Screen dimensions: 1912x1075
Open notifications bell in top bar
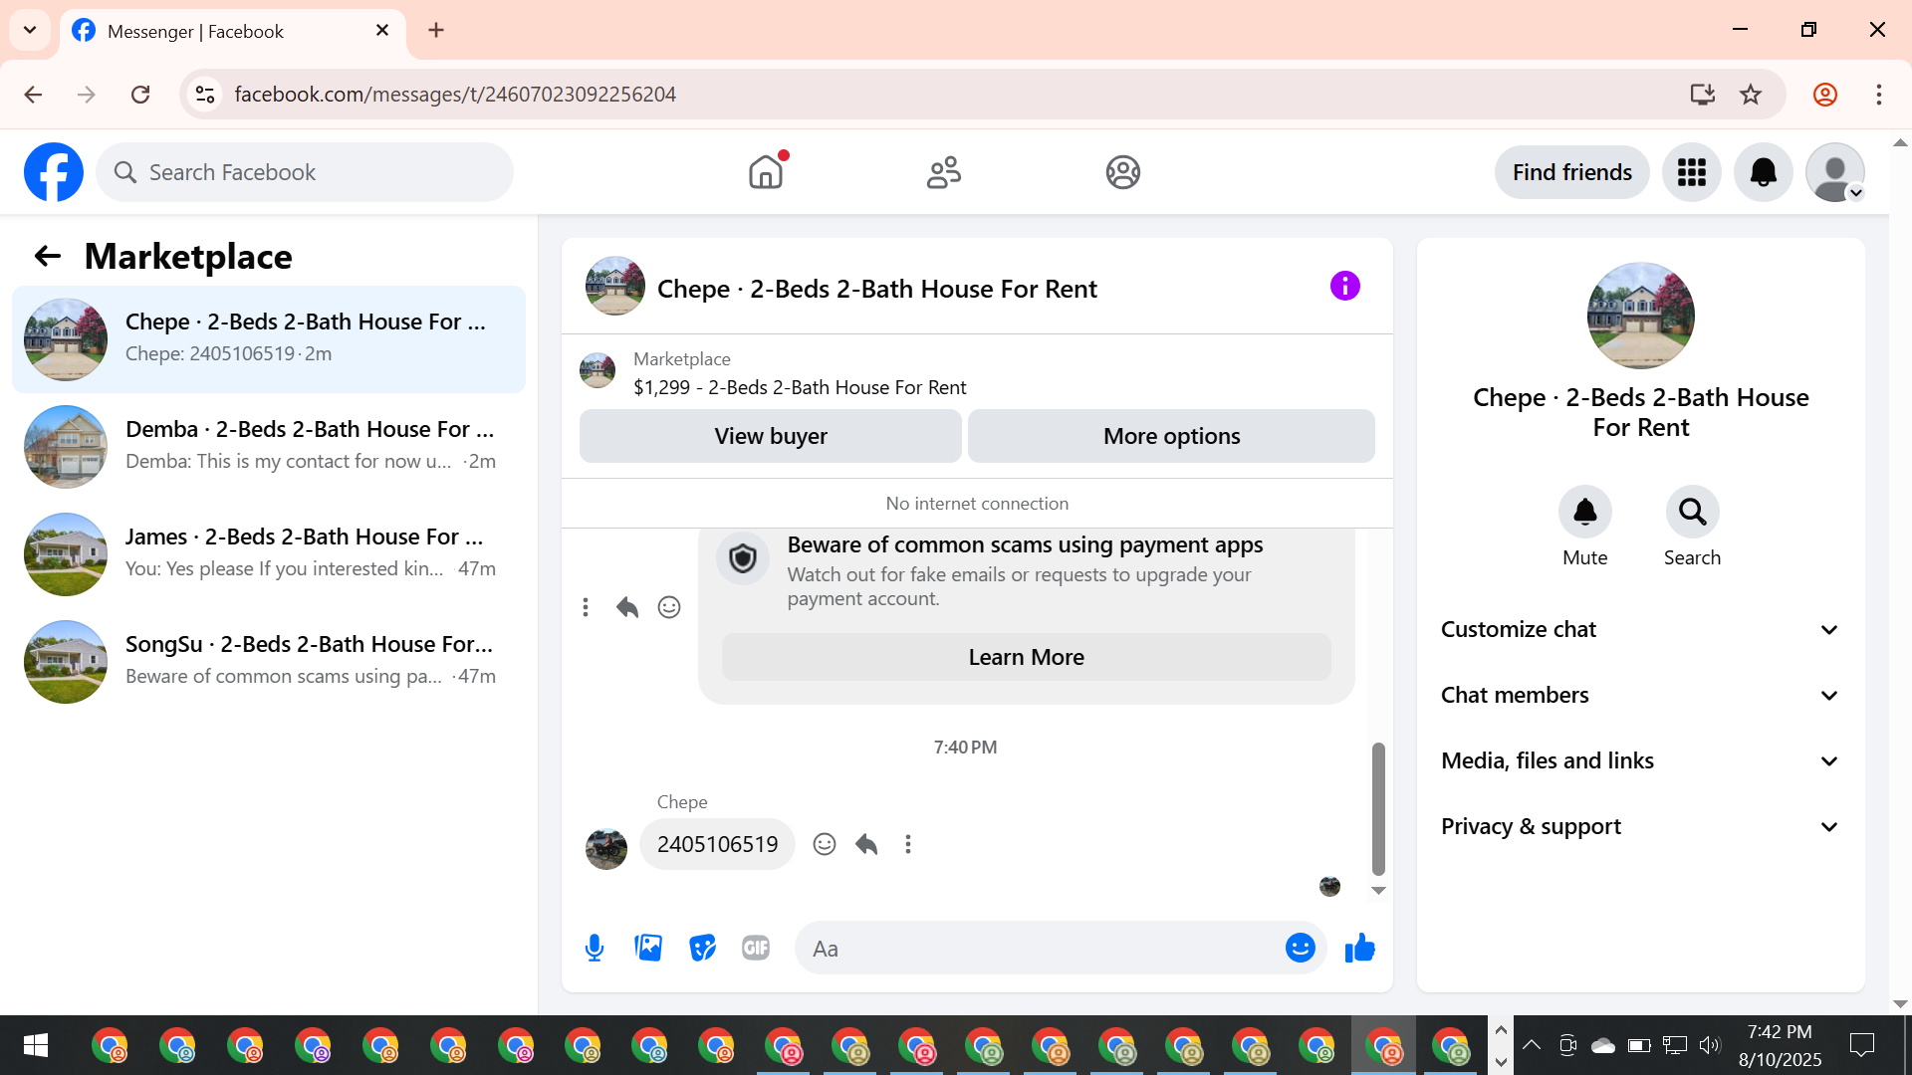coord(1763,173)
